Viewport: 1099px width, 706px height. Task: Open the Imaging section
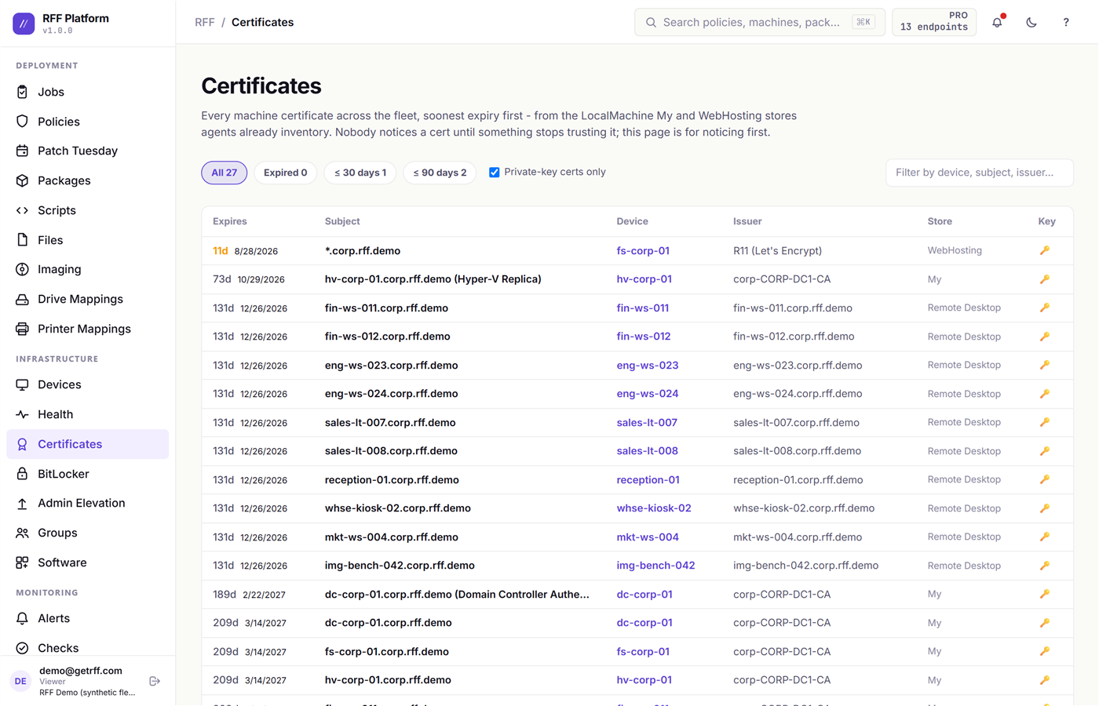coord(87,269)
